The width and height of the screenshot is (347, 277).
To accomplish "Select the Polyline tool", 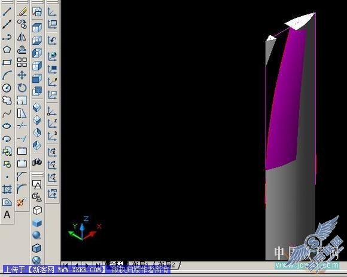I will (7, 37).
